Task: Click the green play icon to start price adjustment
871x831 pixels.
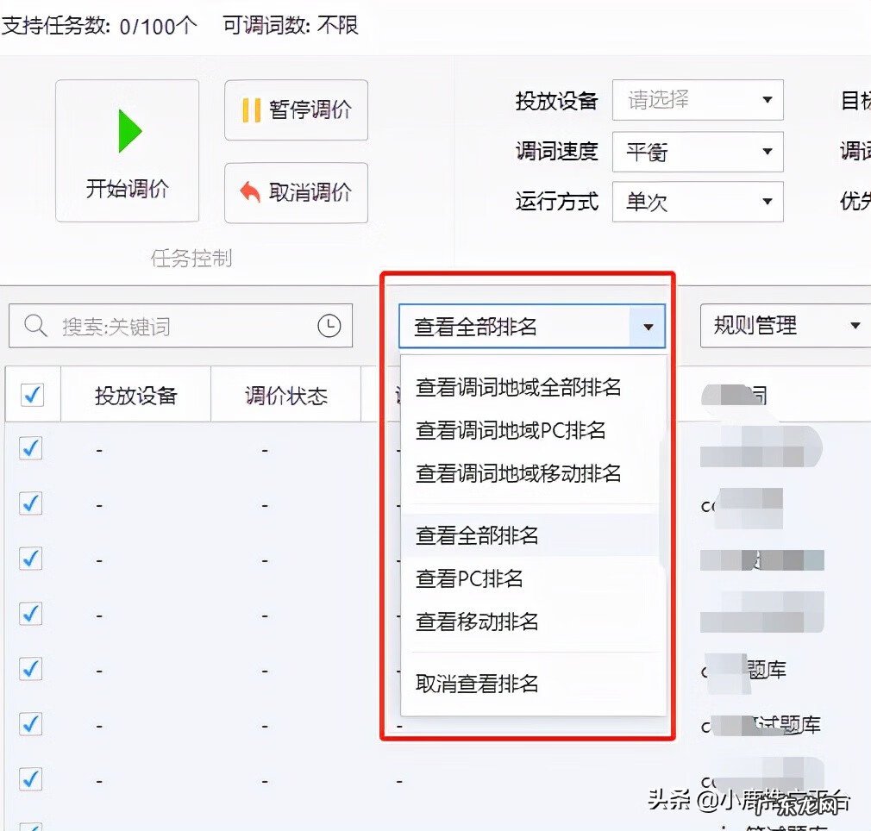Action: tap(129, 131)
